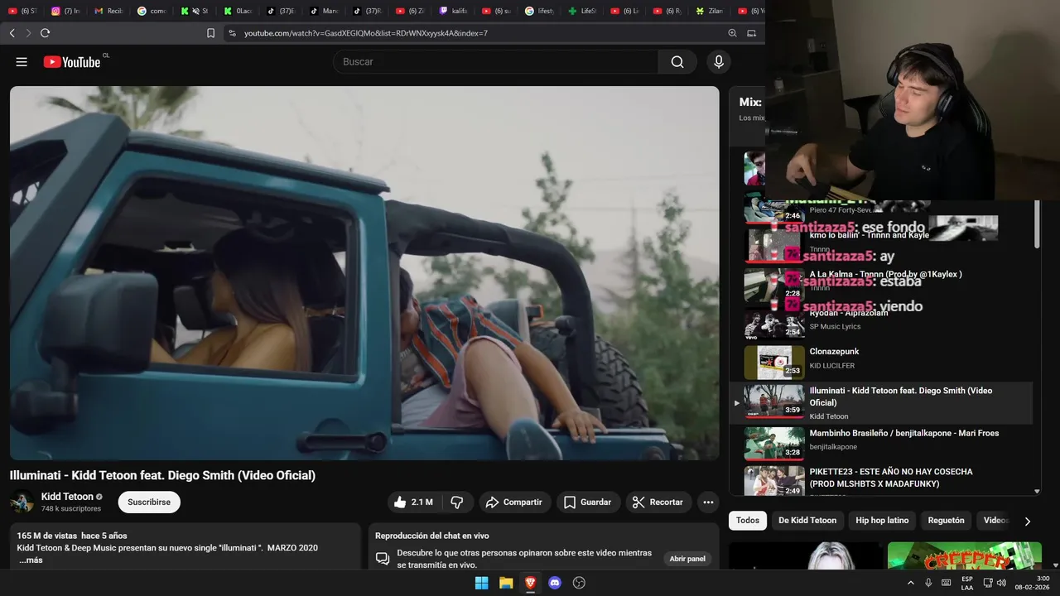Click the Guardar save button
Image resolution: width=1060 pixels, height=596 pixels.
pos(587,502)
